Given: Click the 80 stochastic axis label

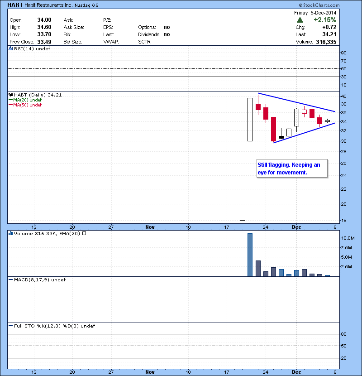Looking at the screenshot, I should pyautogui.click(x=343, y=334).
